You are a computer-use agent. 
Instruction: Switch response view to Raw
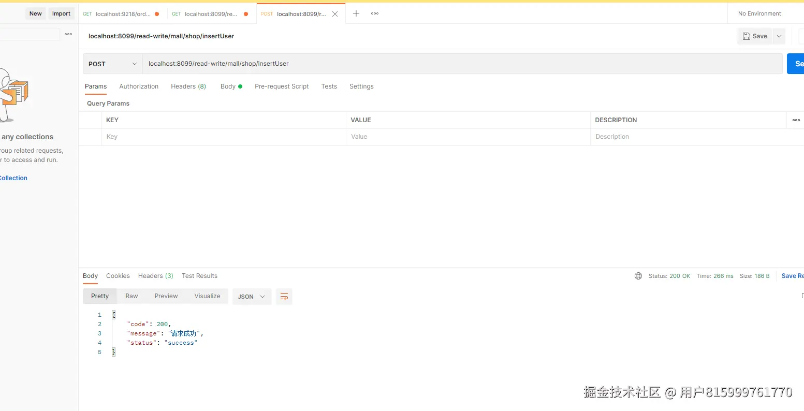tap(131, 296)
